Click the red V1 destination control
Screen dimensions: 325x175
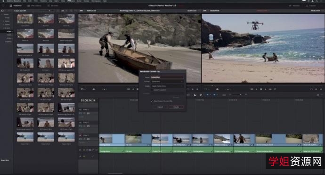[x=81, y=136]
